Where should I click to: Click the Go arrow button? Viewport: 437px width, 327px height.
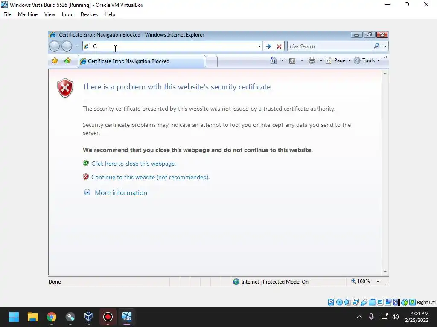[268, 46]
